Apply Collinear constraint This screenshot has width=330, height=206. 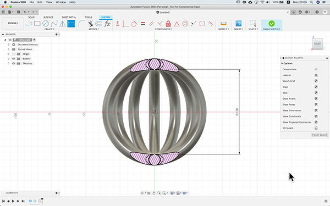(194, 24)
